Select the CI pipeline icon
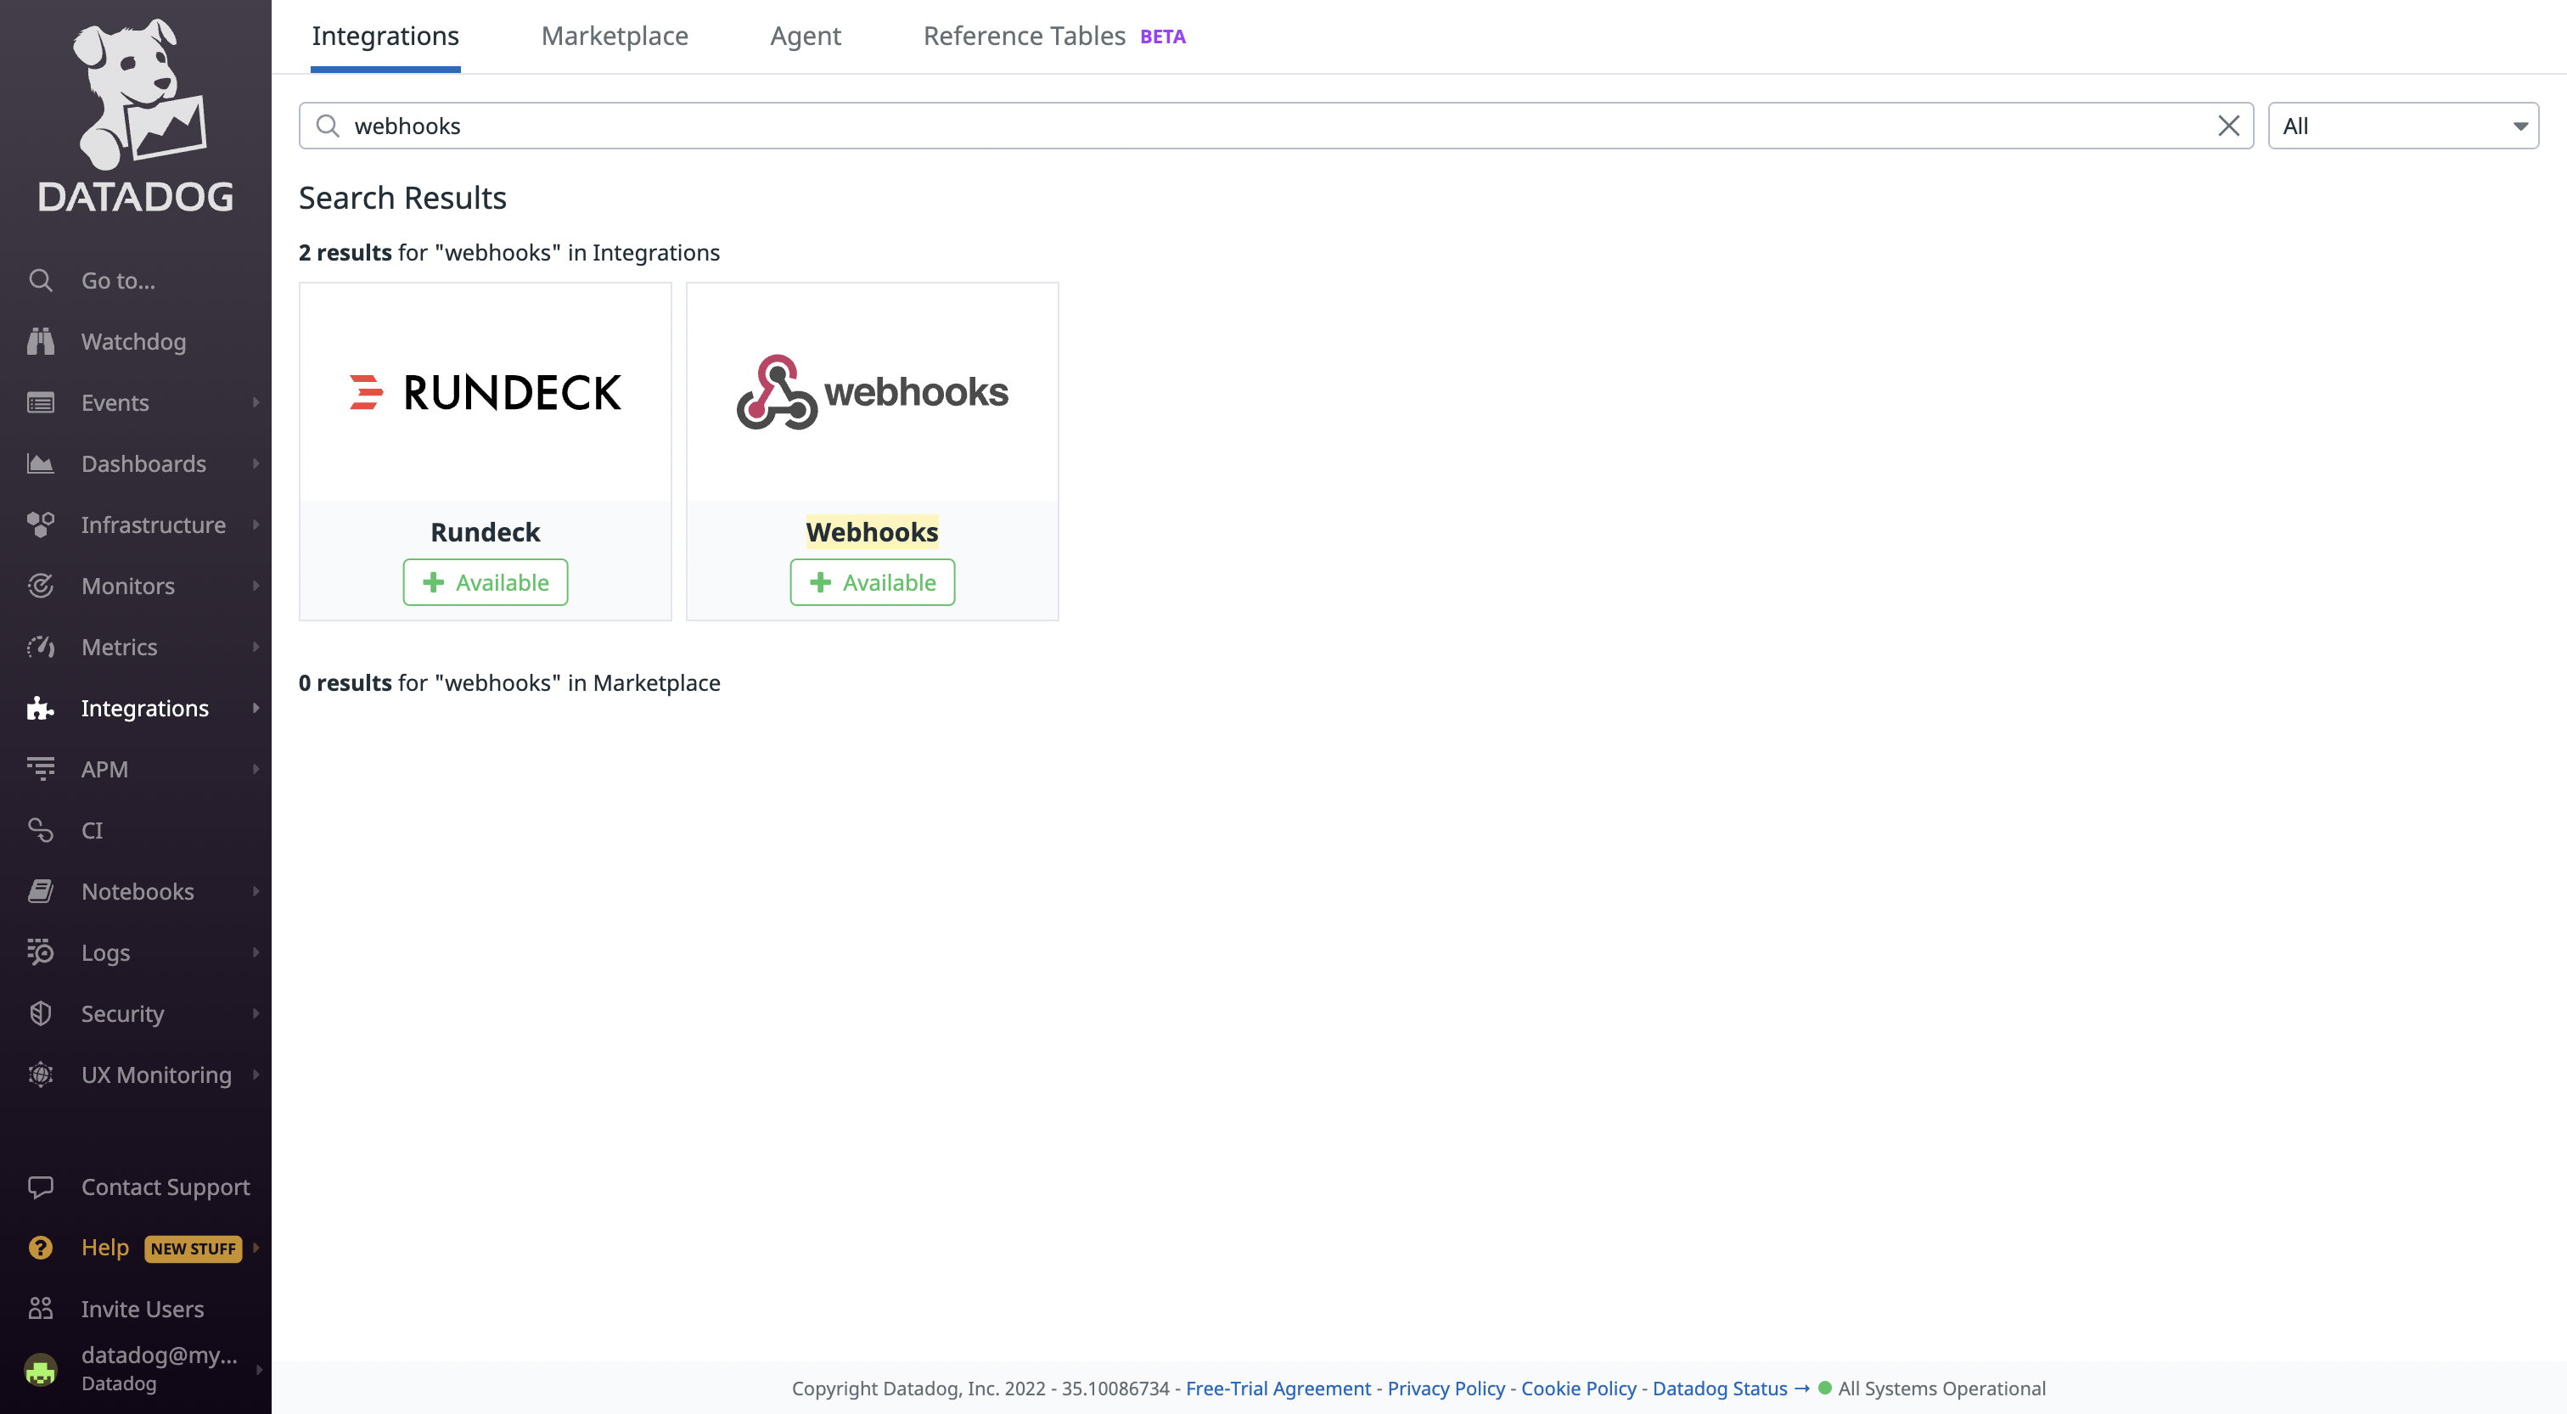The height and width of the screenshot is (1414, 2567). tap(40, 830)
